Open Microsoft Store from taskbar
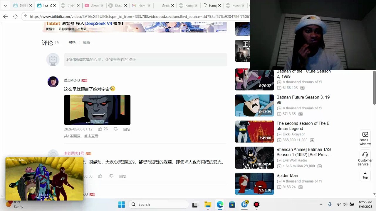Image resolution: width=376 pixels, height=211 pixels. [232, 205]
